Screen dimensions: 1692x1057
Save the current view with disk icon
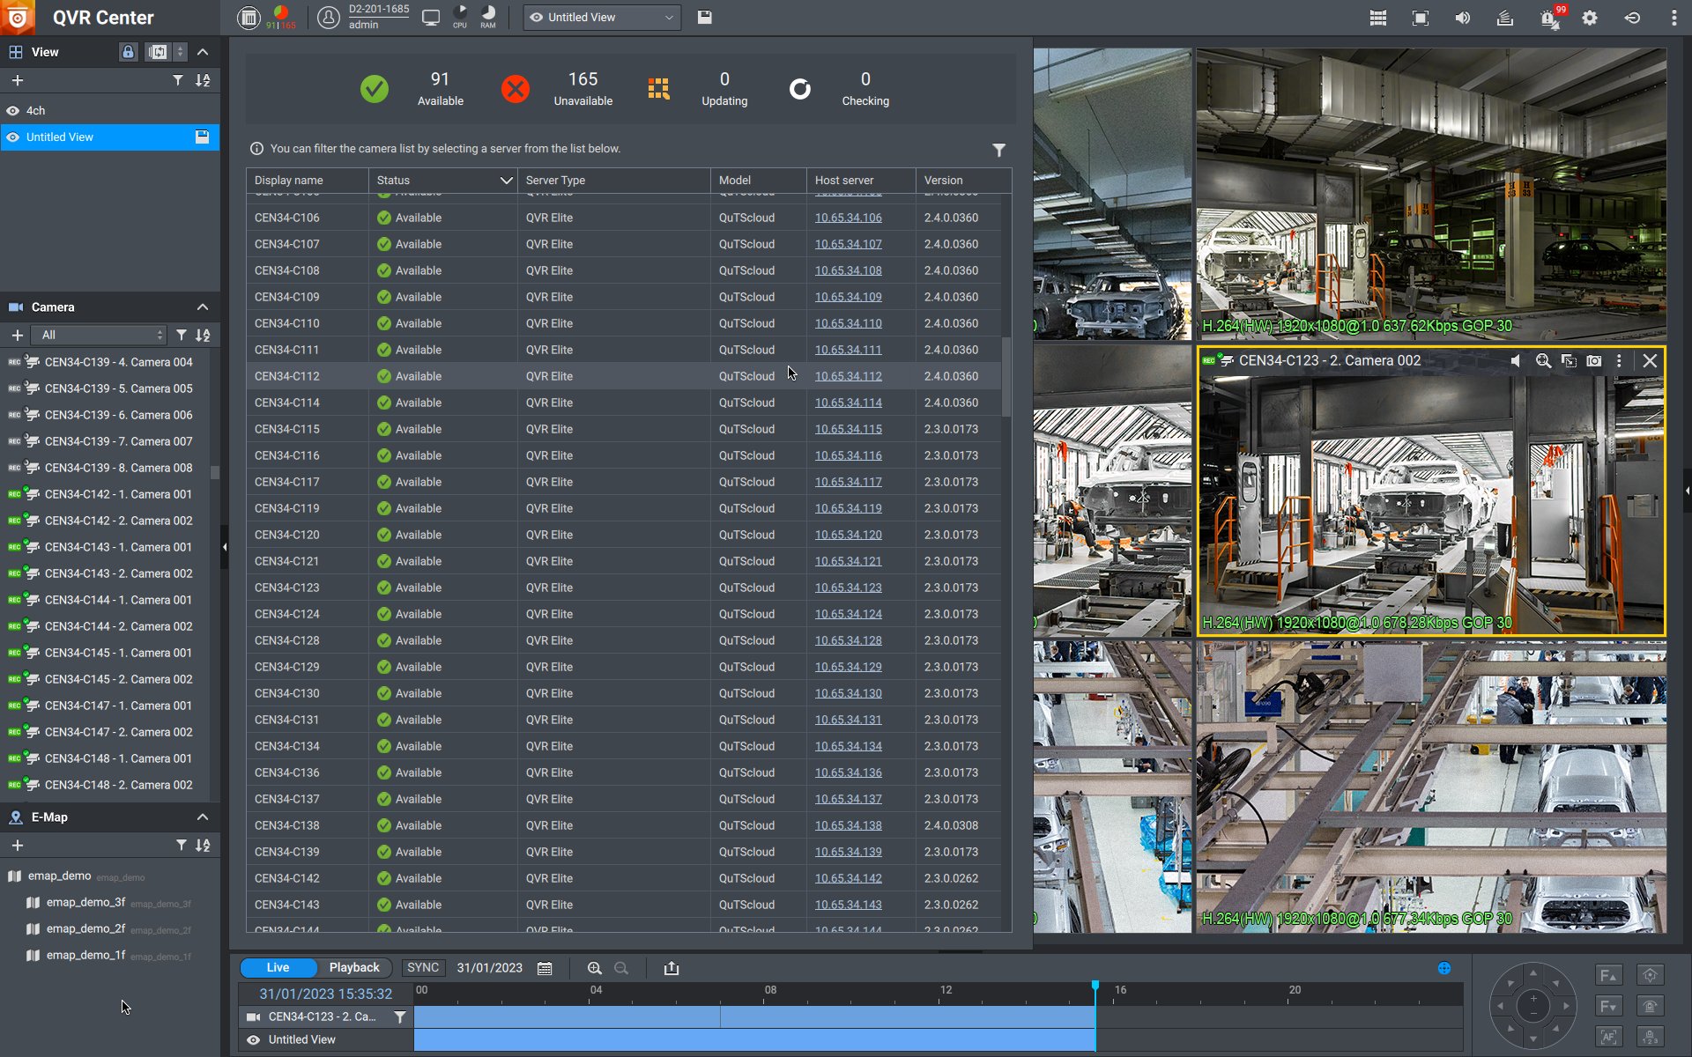tap(704, 17)
